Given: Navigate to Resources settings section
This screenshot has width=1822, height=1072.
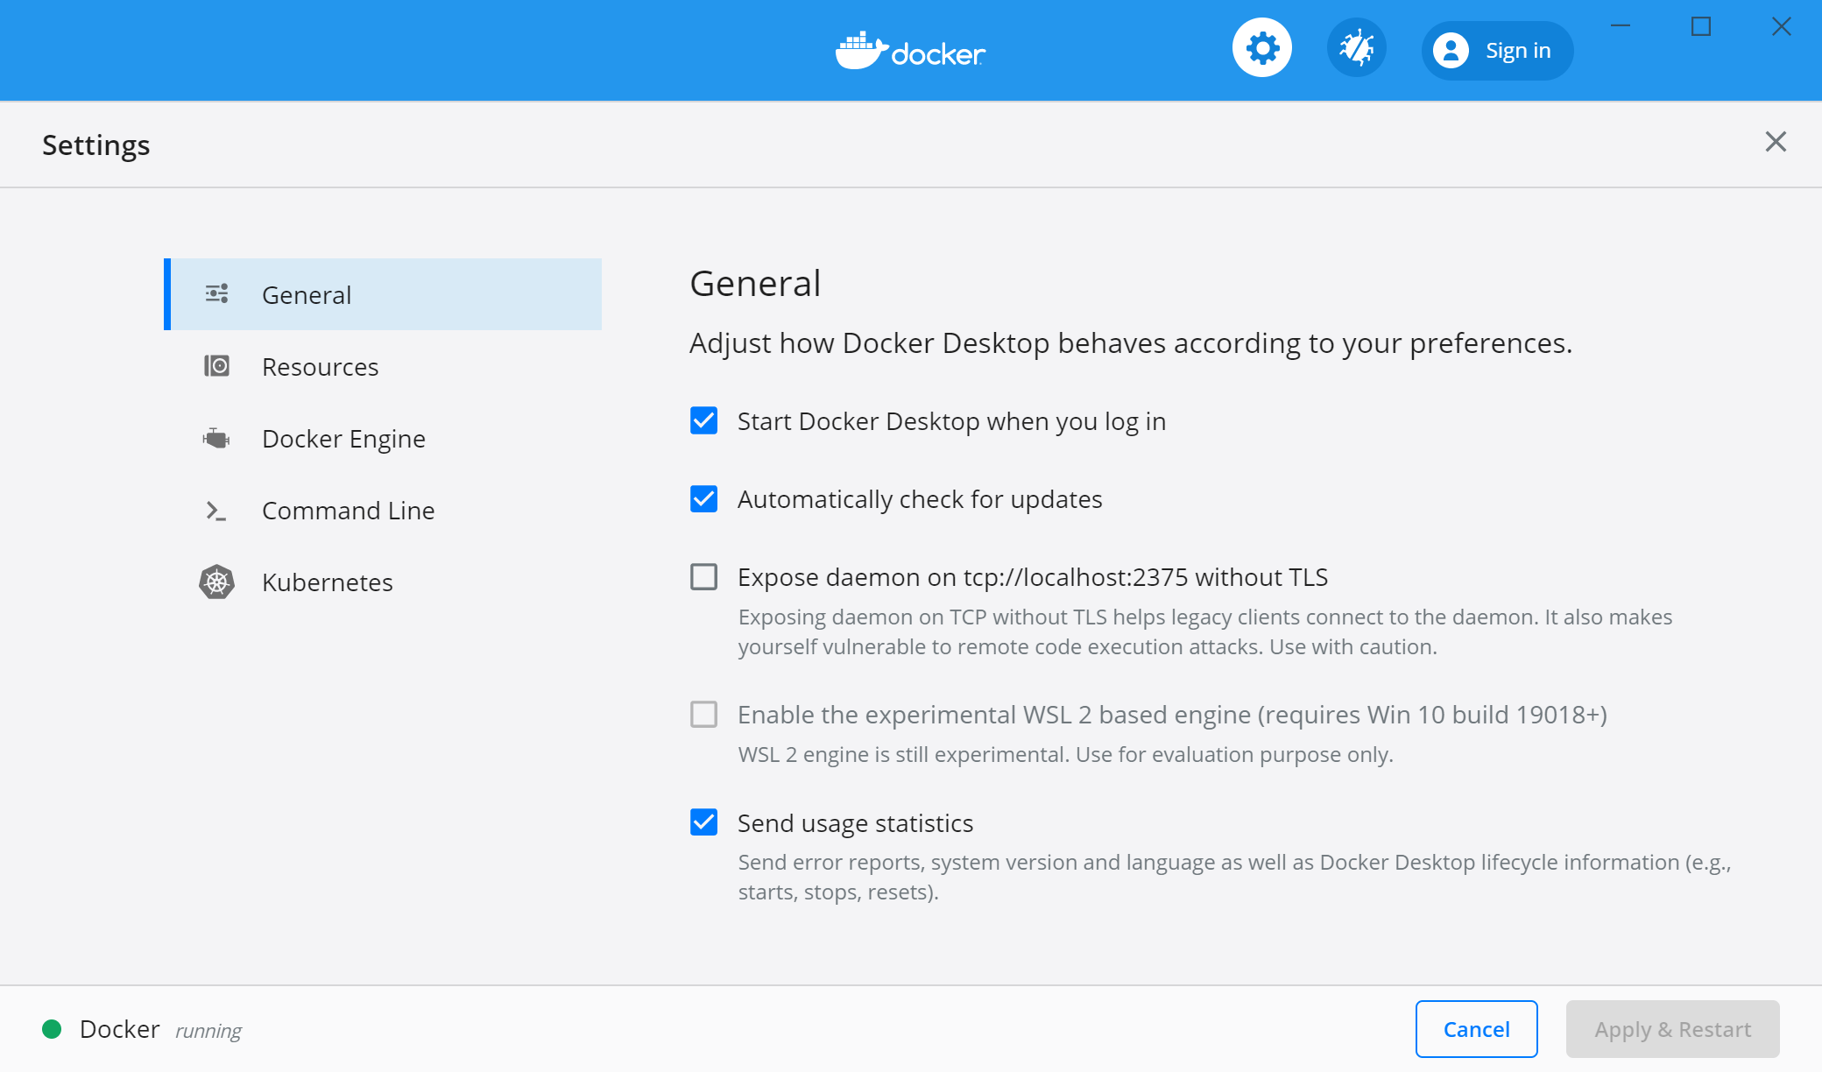Looking at the screenshot, I should point(319,366).
